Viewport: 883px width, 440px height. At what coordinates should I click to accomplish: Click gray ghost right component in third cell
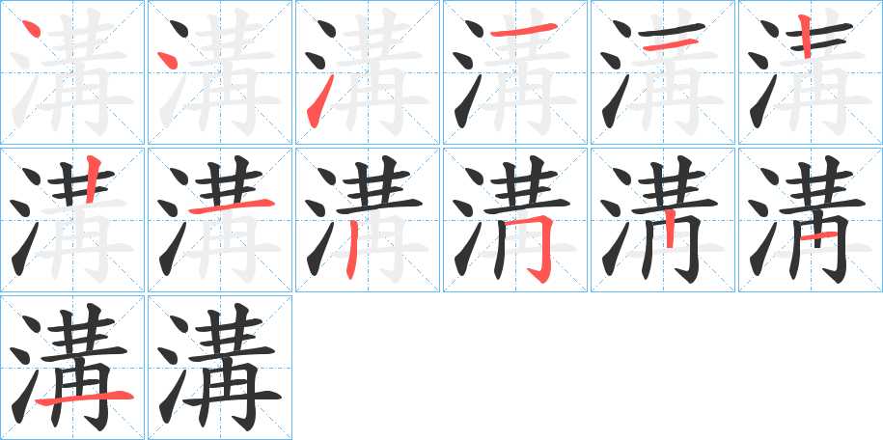point(379,72)
